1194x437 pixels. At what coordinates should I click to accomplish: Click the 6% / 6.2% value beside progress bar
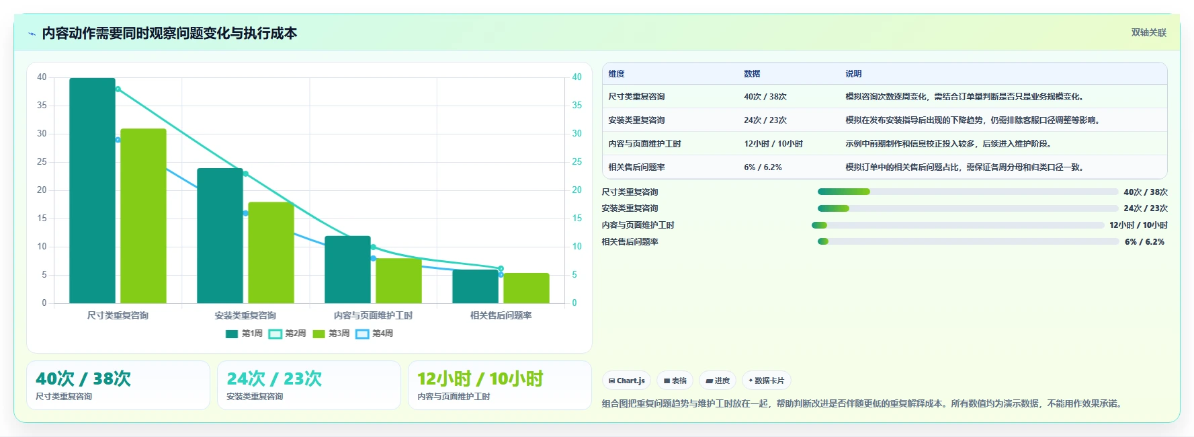pos(1144,242)
